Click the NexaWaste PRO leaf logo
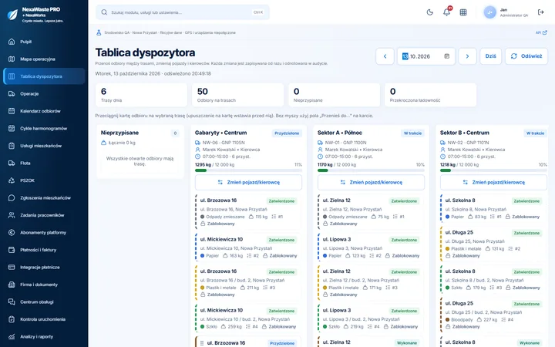Screen dimensions: 555x347 12,15
